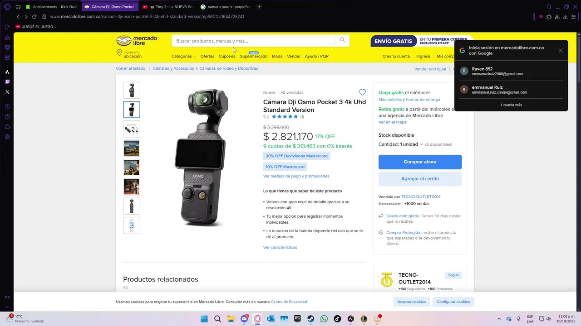Open Moda in the navigation menu
The image size is (581, 326).
point(277,56)
